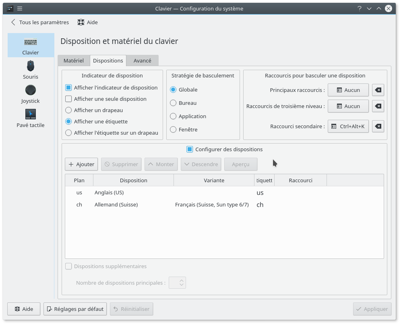Clear the Raccourcis de troisième niveau shortcut
401x325 pixels.
378,106
